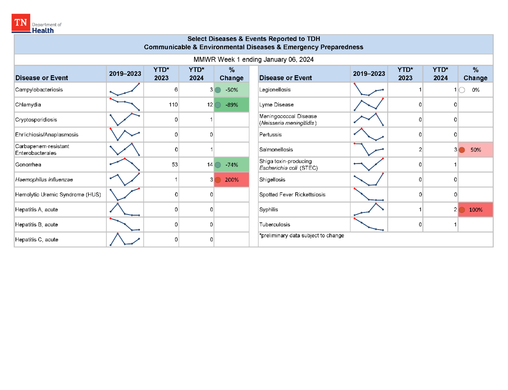This screenshot has width=508, height=390.
Task: Select the "MMWR Week 1 ending January 06, 2024" line
Action: (x=254, y=60)
